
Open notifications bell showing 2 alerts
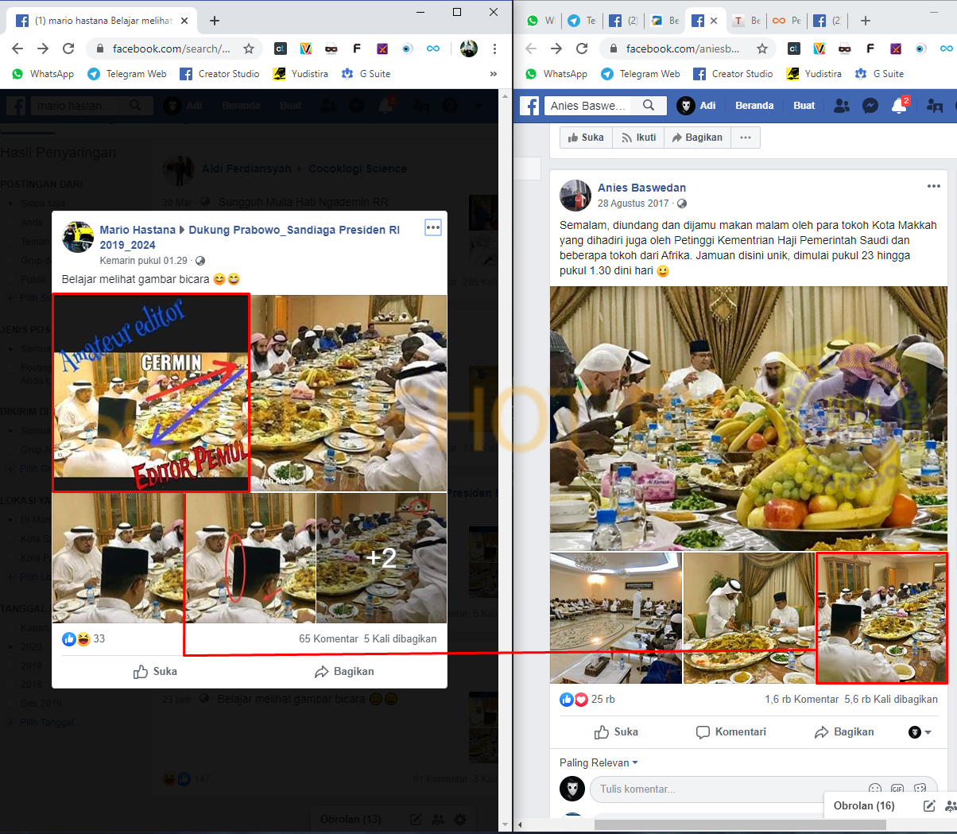click(x=900, y=105)
